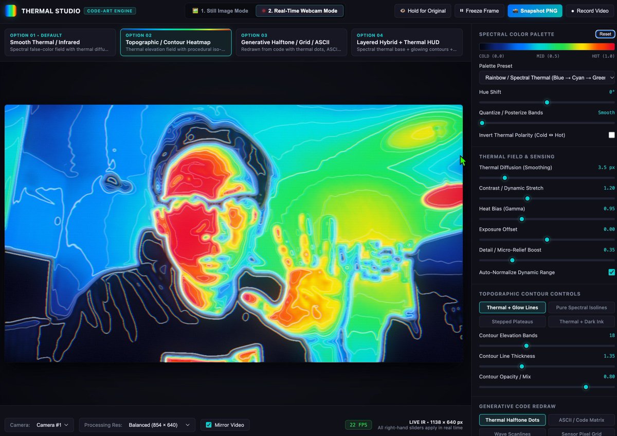Click the COLD (0.0) palette label
The width and height of the screenshot is (617, 436).
point(492,56)
